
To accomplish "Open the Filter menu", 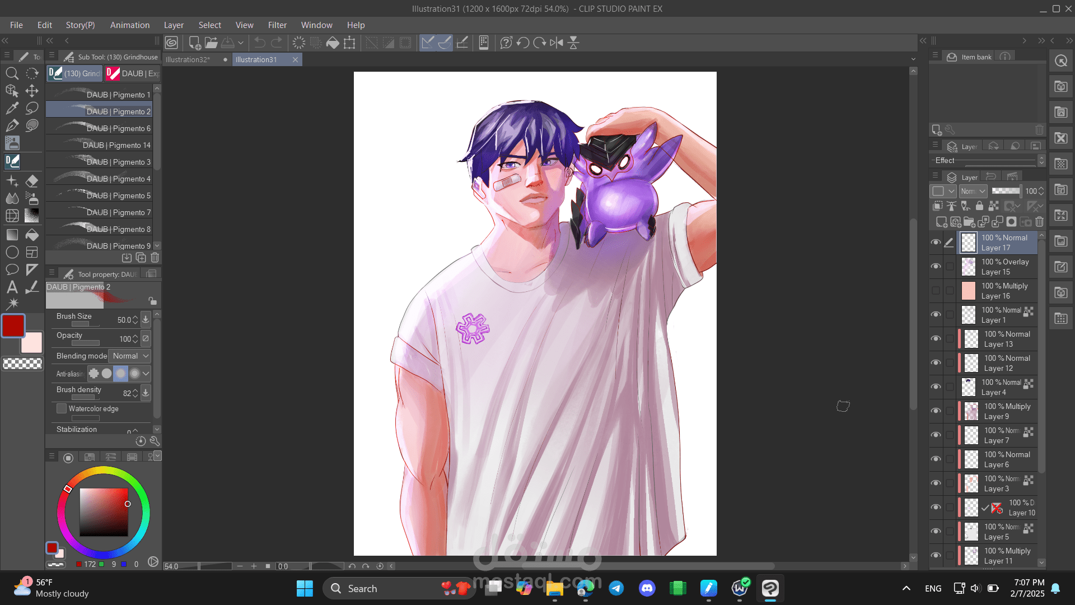I will click(277, 25).
